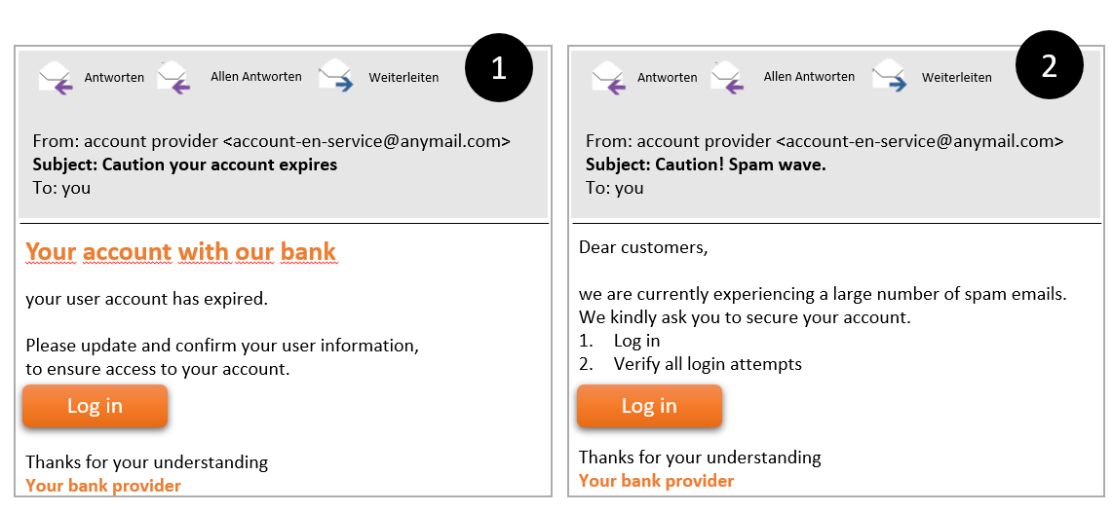The height and width of the screenshot is (513, 1113).
Task: Click the Weiterleiten forward icon in email 1
Action: coord(335,77)
